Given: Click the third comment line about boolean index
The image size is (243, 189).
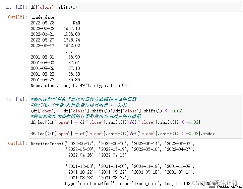Looking at the screenshot, I should point(86,116).
